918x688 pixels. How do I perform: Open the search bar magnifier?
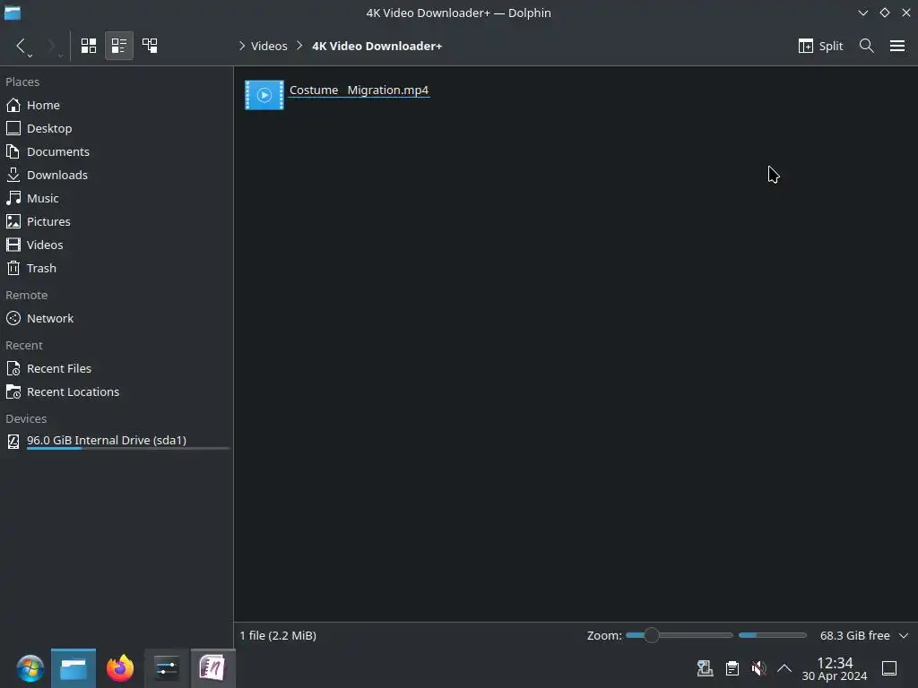[867, 46]
